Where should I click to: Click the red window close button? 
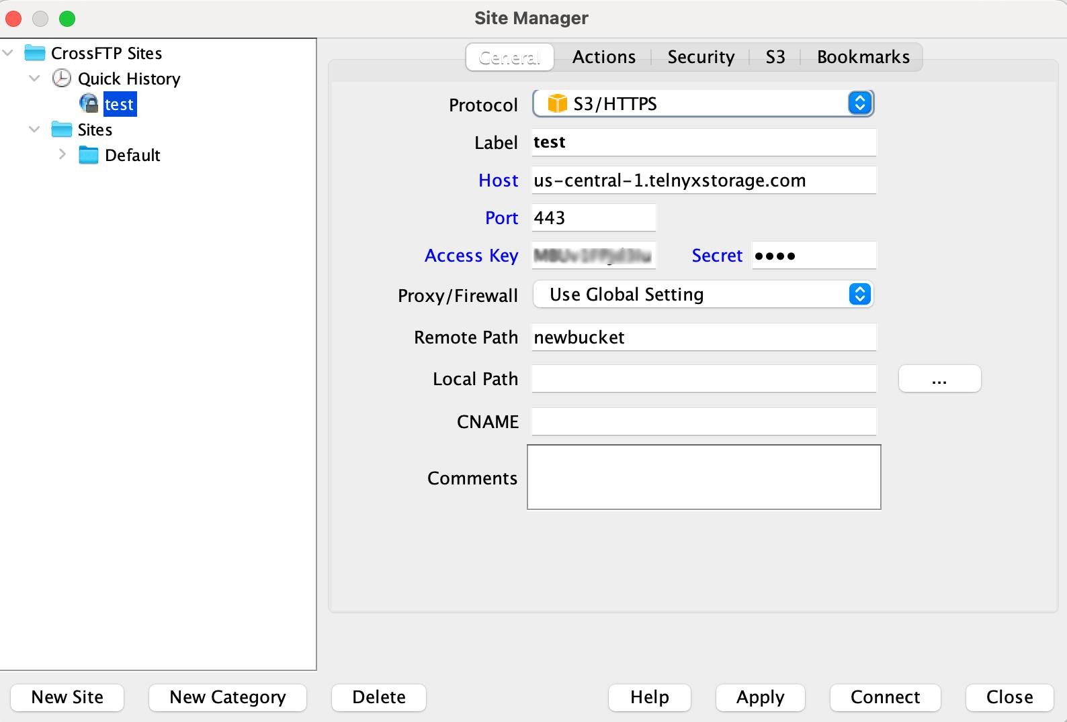(13, 19)
